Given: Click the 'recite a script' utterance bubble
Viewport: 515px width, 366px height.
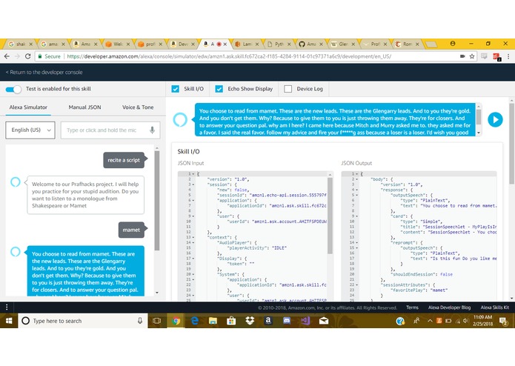Looking at the screenshot, I should (x=124, y=160).
